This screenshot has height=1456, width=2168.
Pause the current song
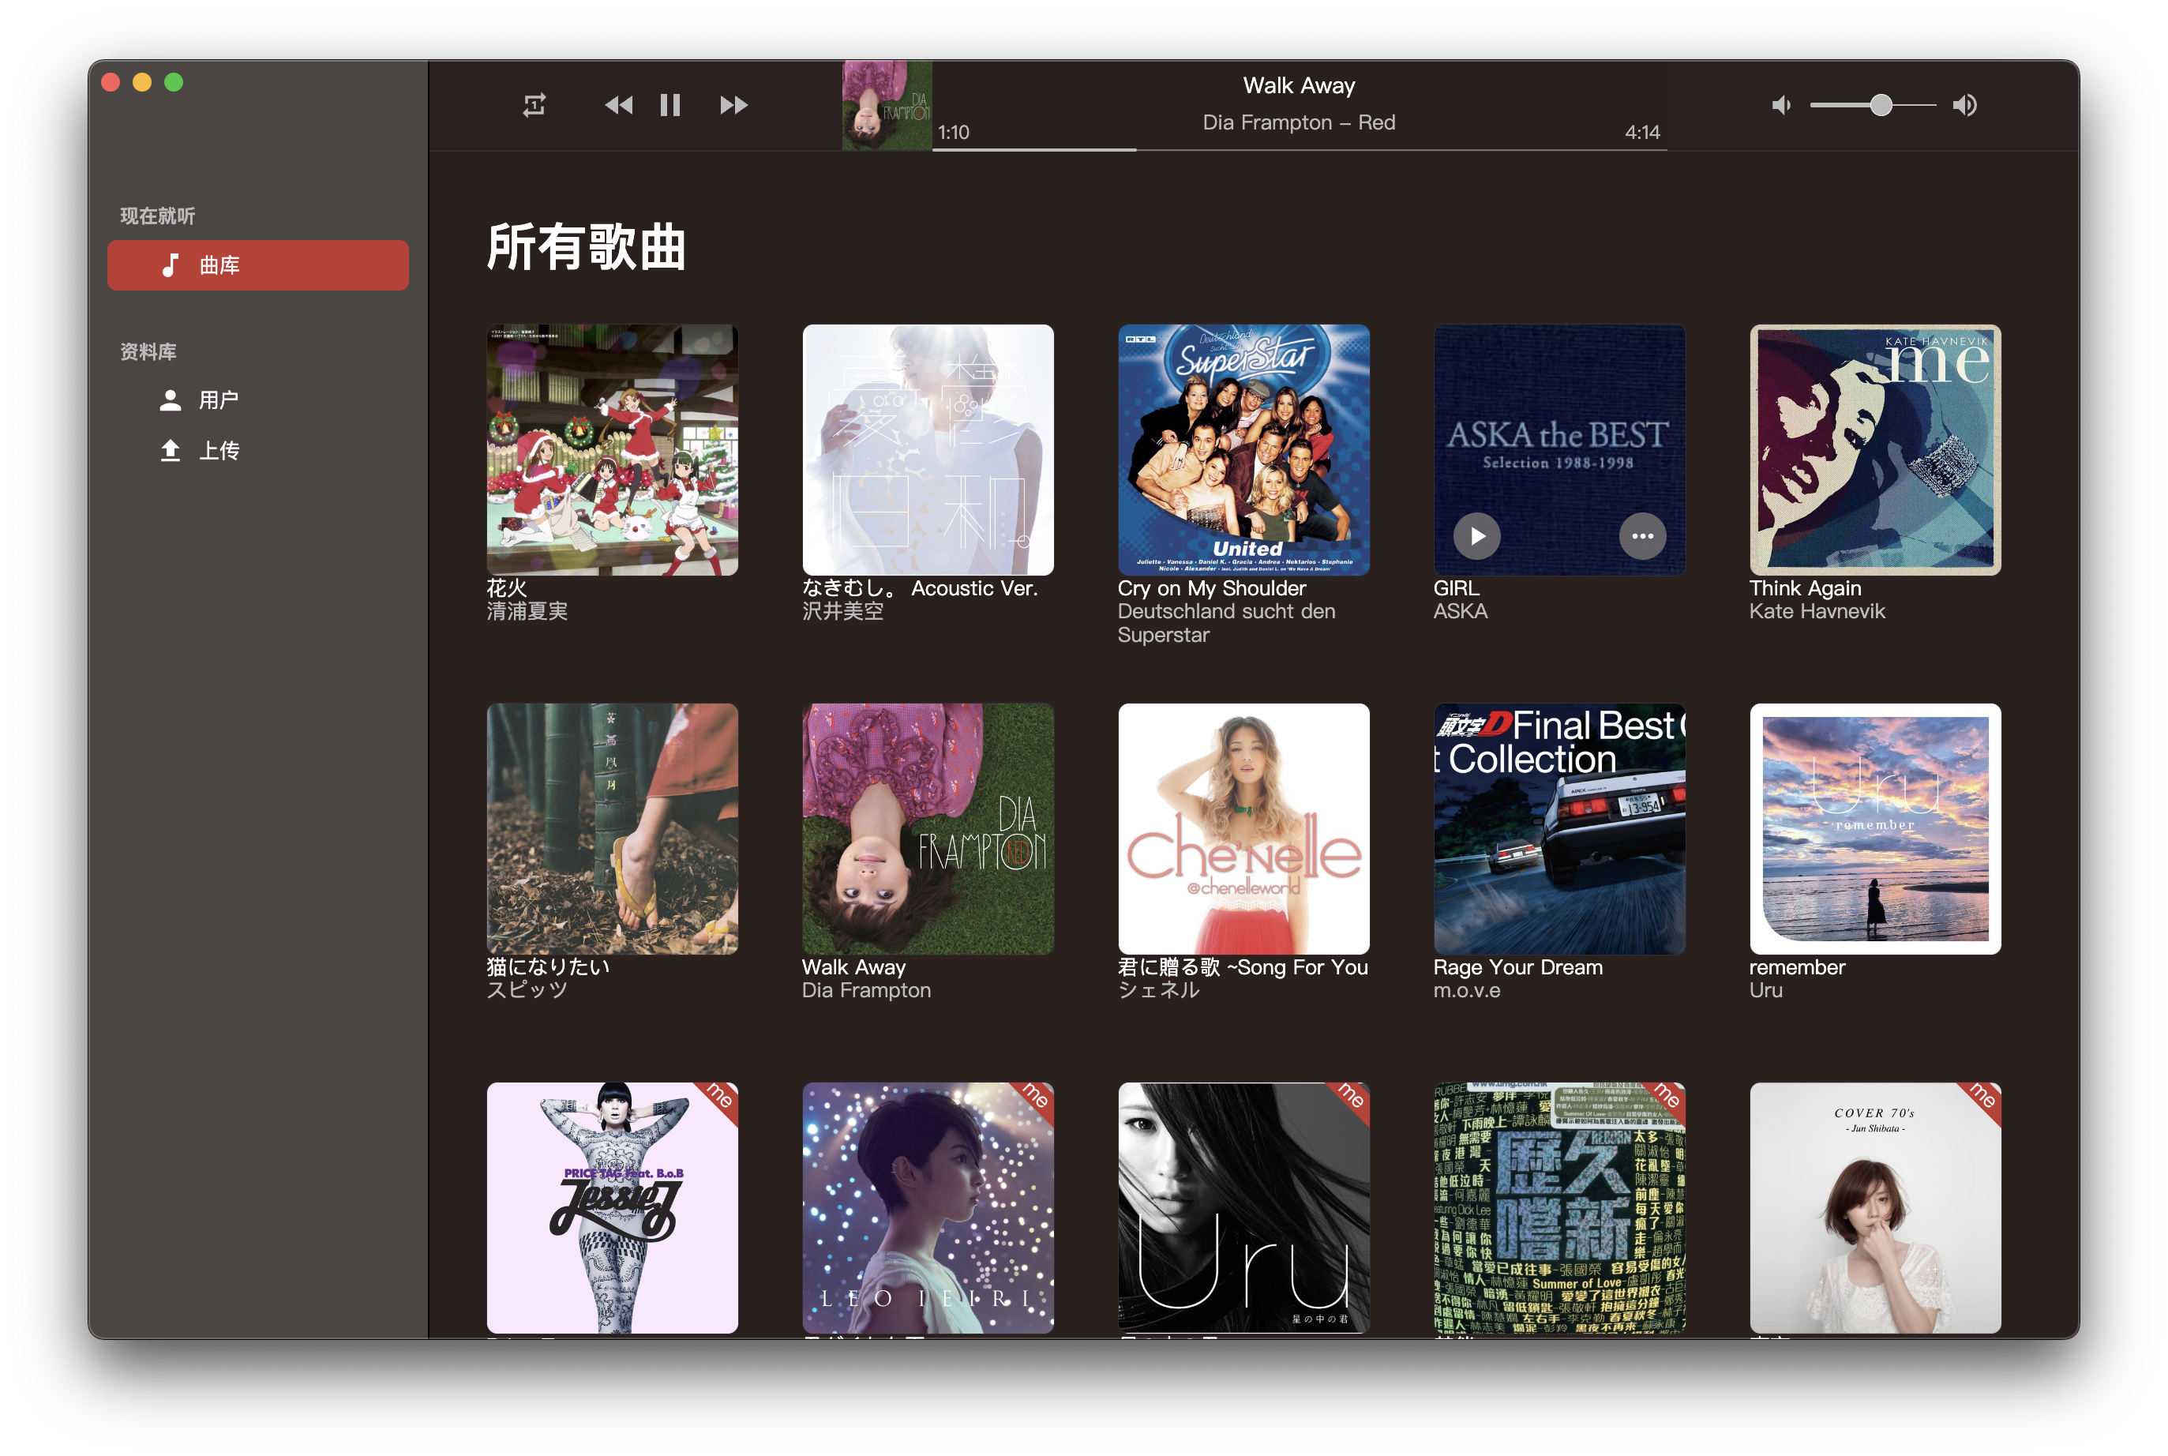(x=670, y=105)
